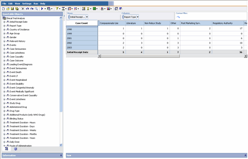Click the value 17 in 1998 row
248x159 pixels.
point(241,29)
